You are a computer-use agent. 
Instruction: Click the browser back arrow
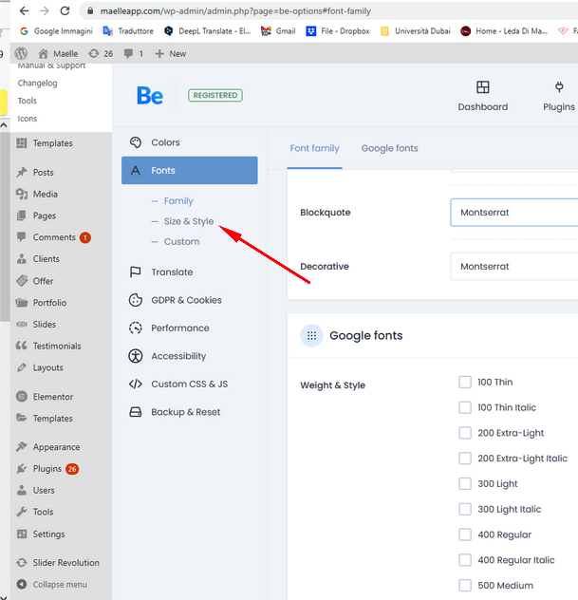point(24,11)
